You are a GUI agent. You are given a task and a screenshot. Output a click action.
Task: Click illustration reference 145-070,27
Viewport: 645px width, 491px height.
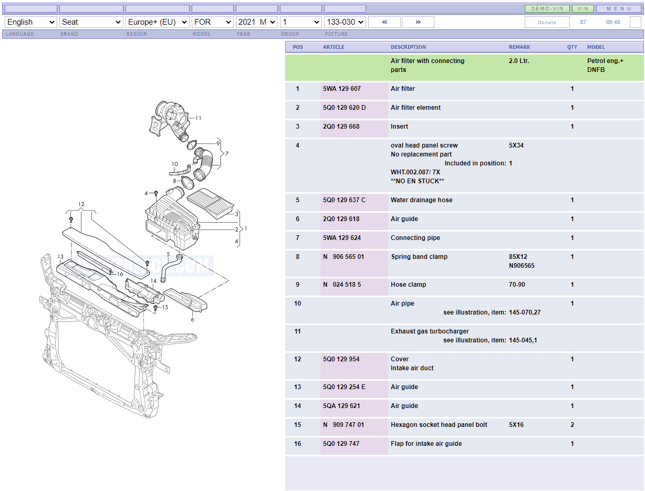(x=525, y=312)
